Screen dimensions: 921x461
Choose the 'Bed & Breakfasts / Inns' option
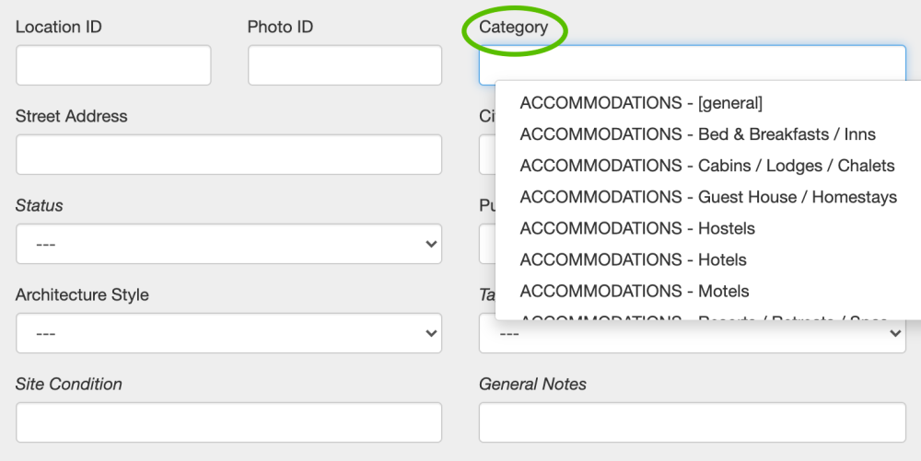pyautogui.click(x=697, y=134)
